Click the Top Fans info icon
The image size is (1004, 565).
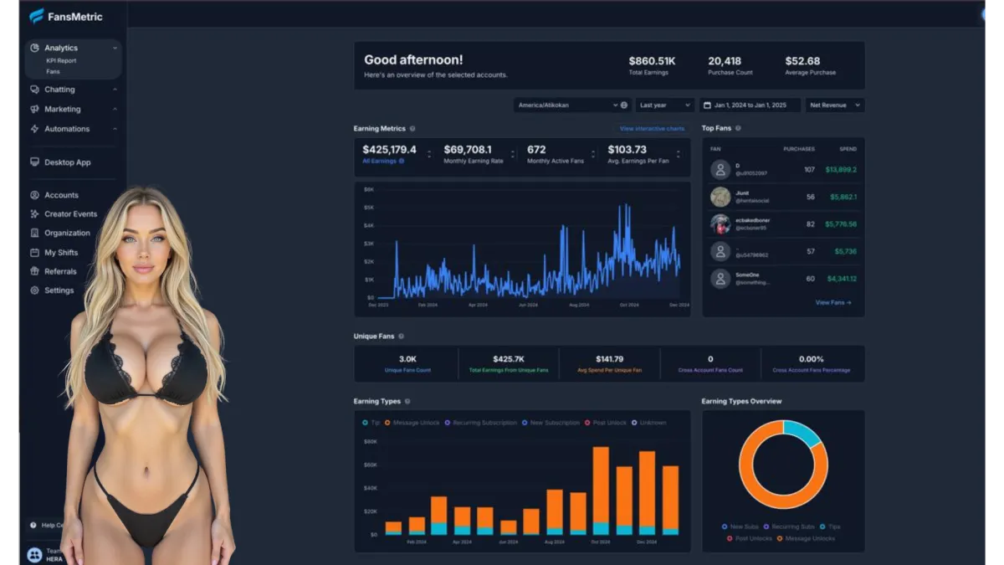click(738, 128)
